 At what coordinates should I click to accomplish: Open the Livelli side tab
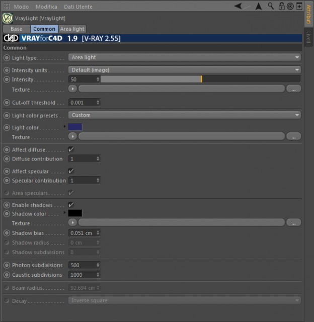pos(308,38)
